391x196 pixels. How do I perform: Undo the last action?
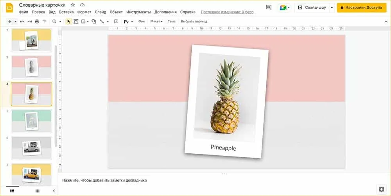pos(22,22)
